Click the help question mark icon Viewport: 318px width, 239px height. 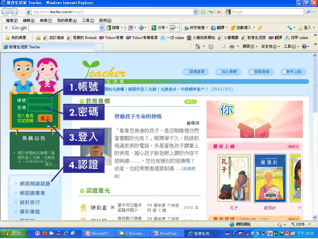tap(304, 47)
